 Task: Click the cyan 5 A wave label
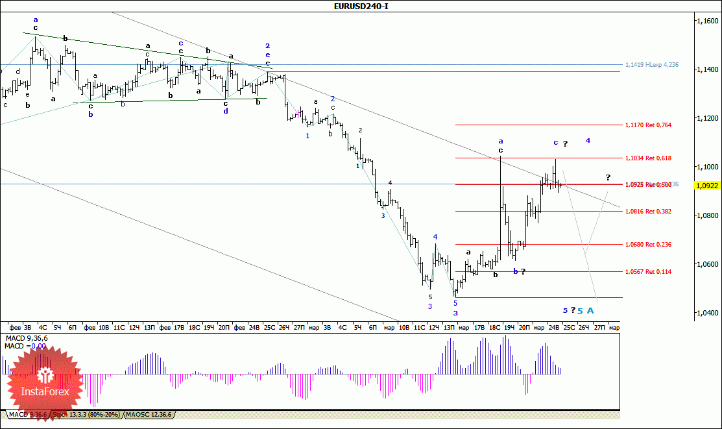coord(586,311)
